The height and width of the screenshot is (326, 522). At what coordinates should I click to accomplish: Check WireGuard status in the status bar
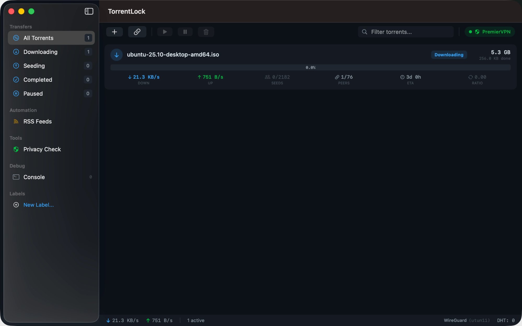[455, 320]
